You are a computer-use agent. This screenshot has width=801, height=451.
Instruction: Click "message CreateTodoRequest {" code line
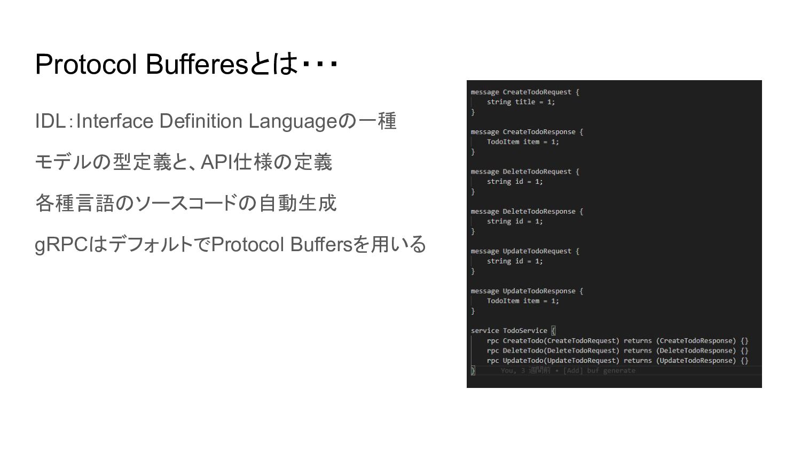[x=525, y=92]
